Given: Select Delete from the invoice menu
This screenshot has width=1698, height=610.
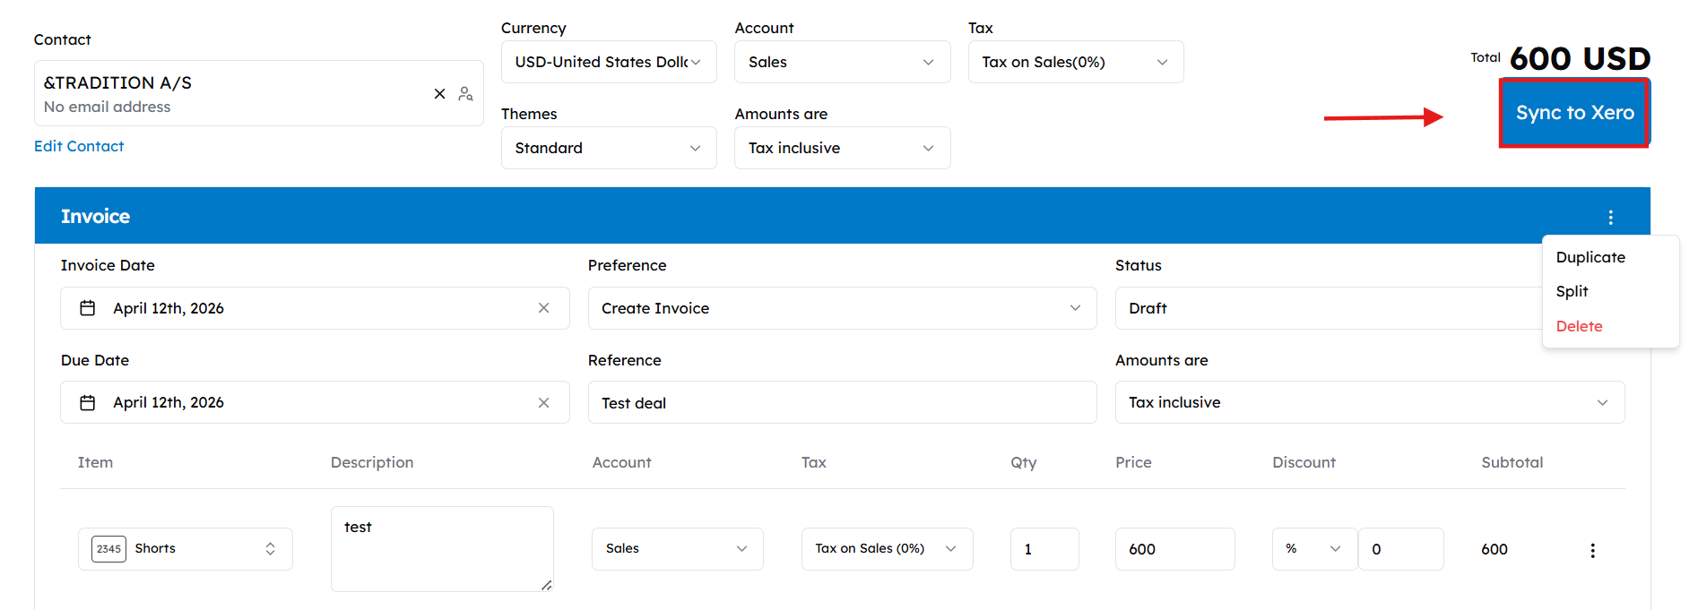Looking at the screenshot, I should pos(1579,326).
